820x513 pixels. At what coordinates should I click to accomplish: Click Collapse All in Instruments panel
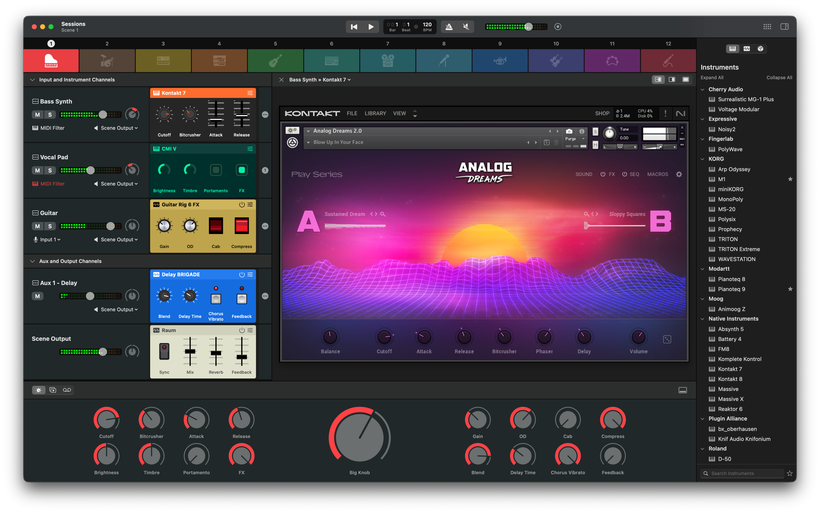pos(779,77)
